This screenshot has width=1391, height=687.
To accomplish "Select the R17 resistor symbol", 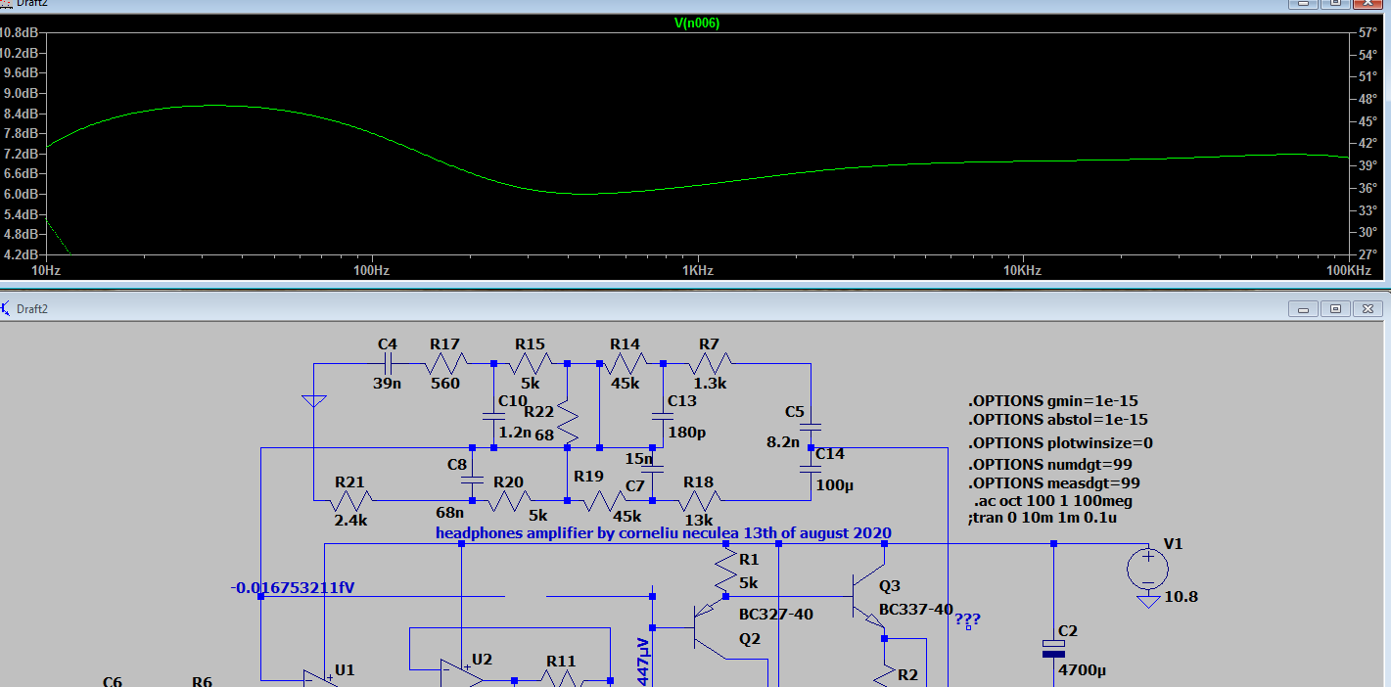I will (x=444, y=364).
